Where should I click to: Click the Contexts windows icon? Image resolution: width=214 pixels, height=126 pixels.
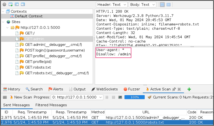pyautogui.click(x=8, y=11)
